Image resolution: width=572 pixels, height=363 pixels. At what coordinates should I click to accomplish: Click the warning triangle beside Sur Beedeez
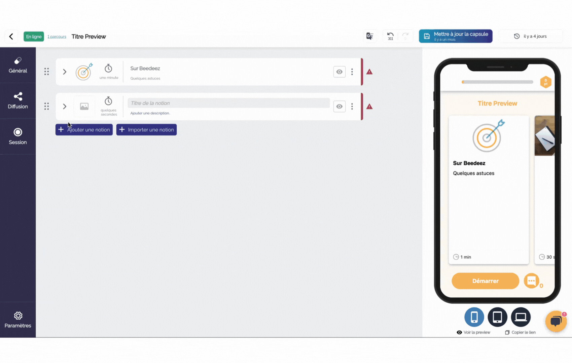(x=369, y=72)
